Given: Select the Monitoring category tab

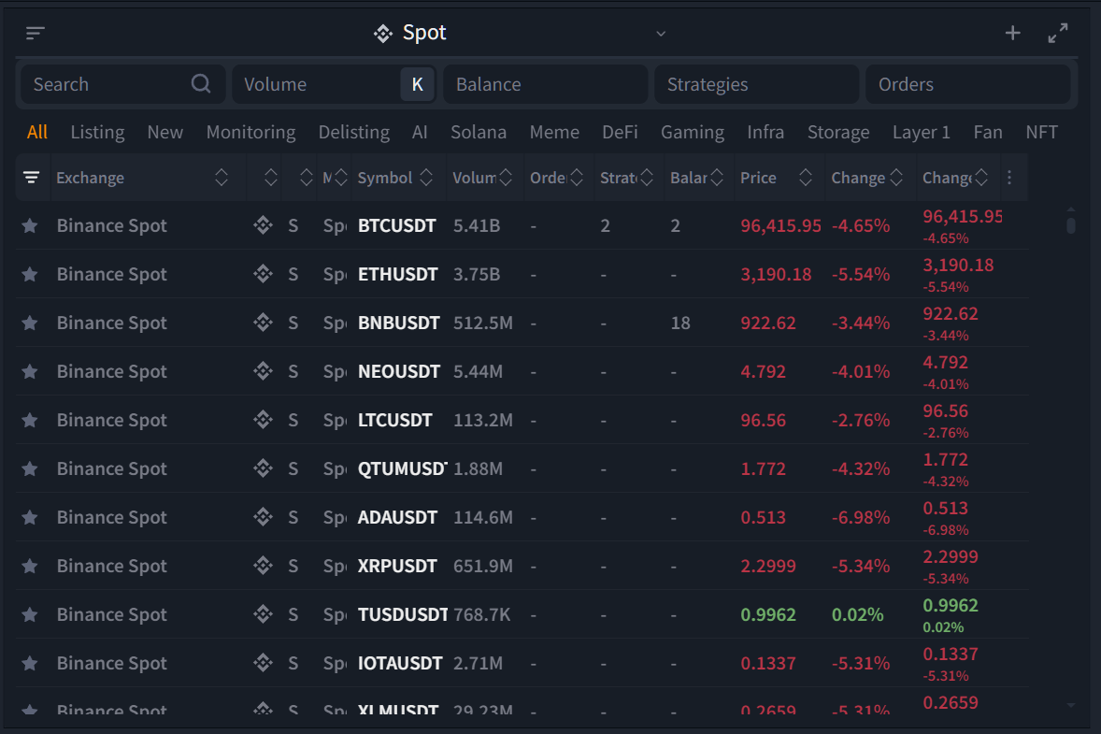Looking at the screenshot, I should click(x=250, y=132).
